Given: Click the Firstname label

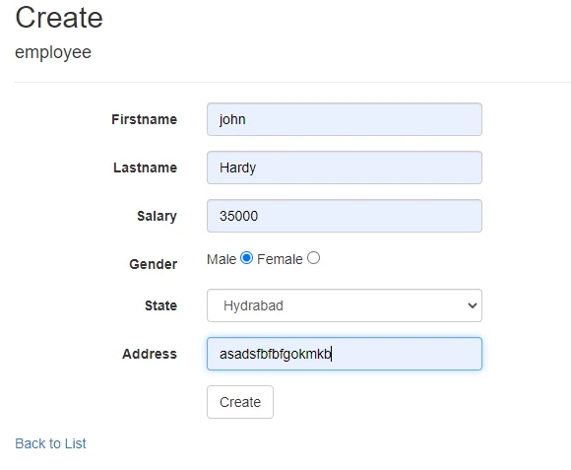Looking at the screenshot, I should 144,119.
